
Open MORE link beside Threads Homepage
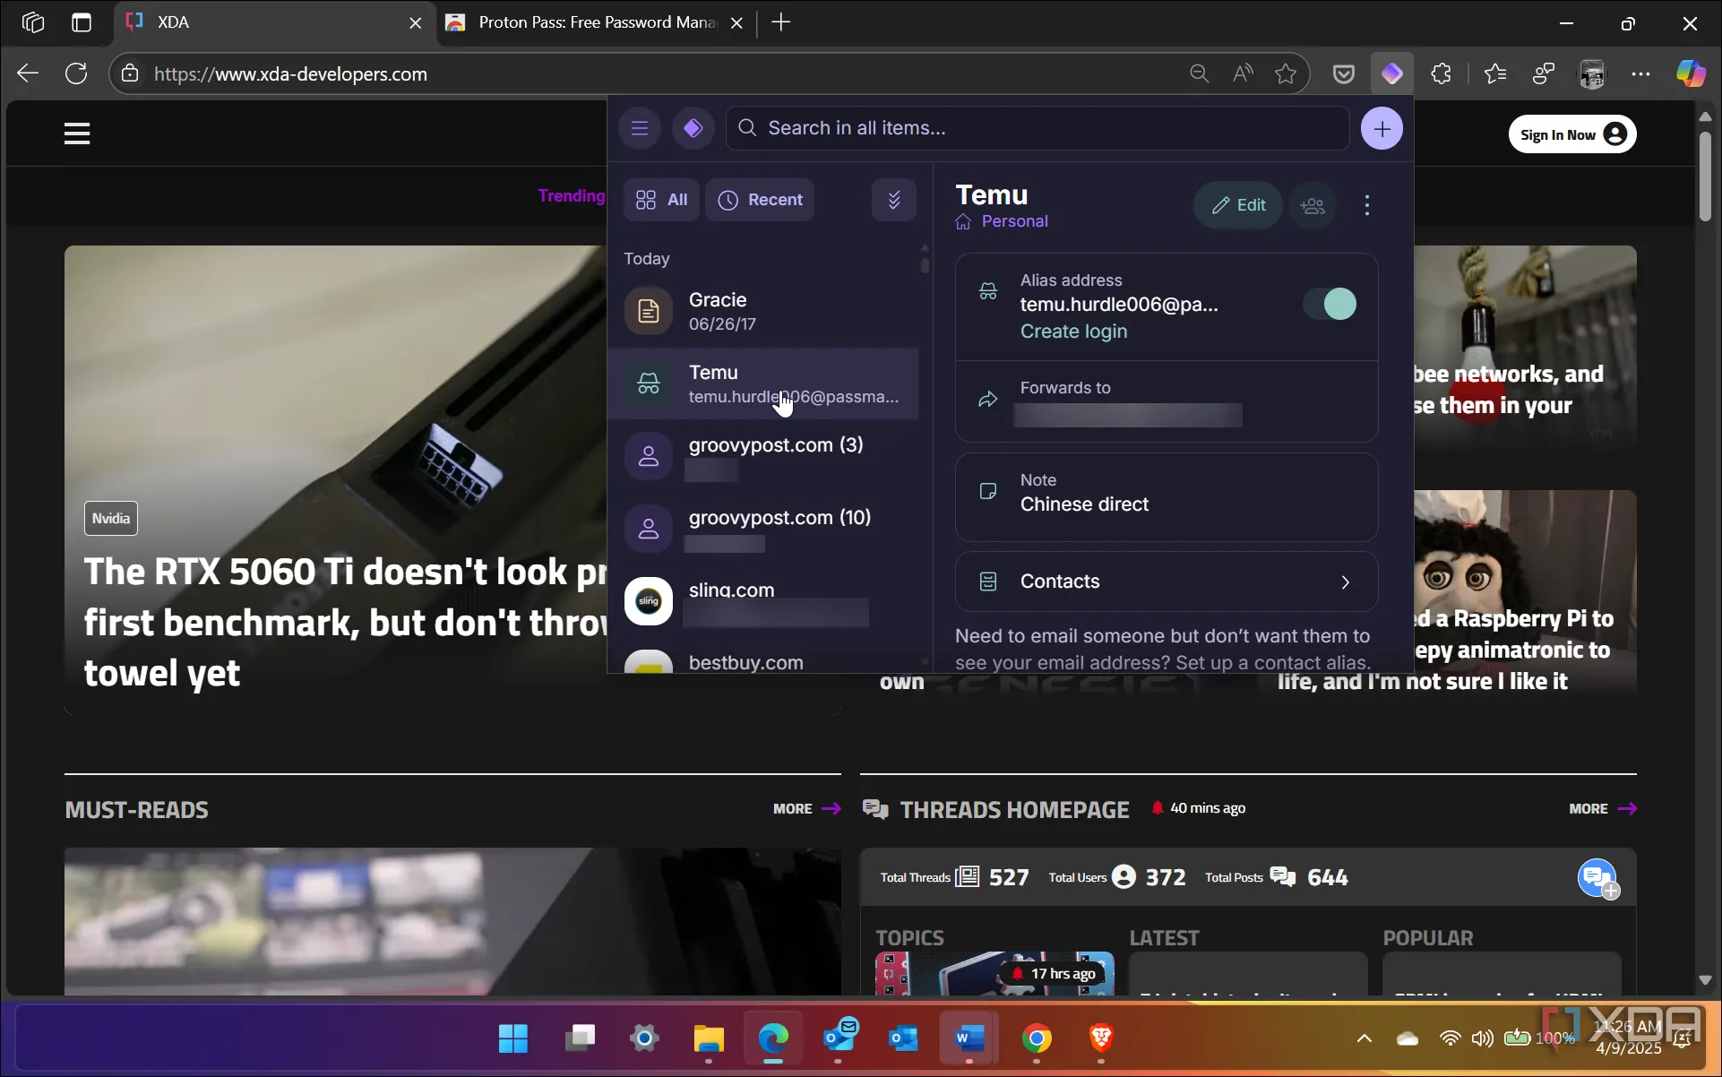tap(1603, 809)
